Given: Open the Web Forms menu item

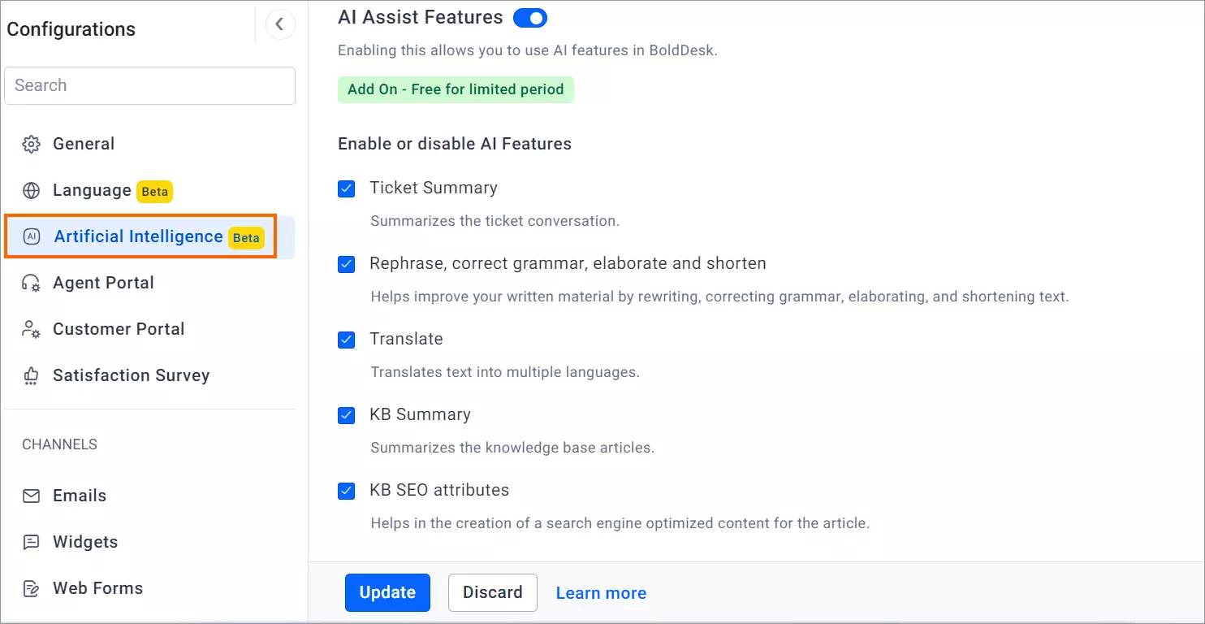Looking at the screenshot, I should [97, 588].
